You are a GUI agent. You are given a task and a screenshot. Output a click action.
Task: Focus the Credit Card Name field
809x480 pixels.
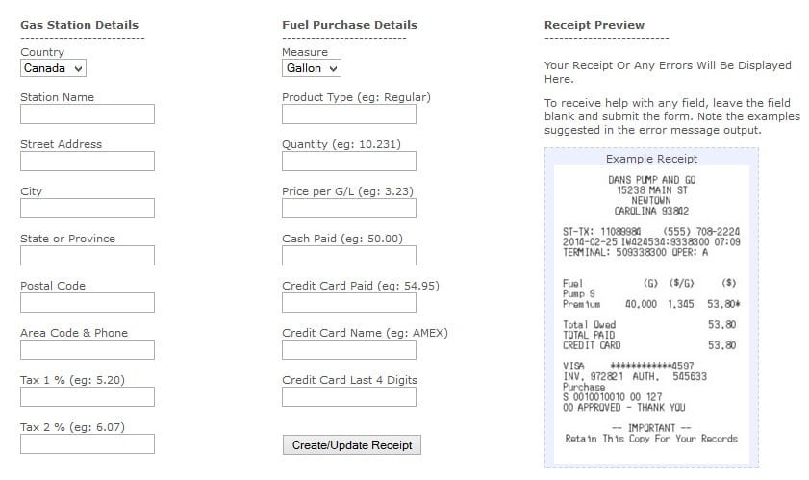(349, 349)
